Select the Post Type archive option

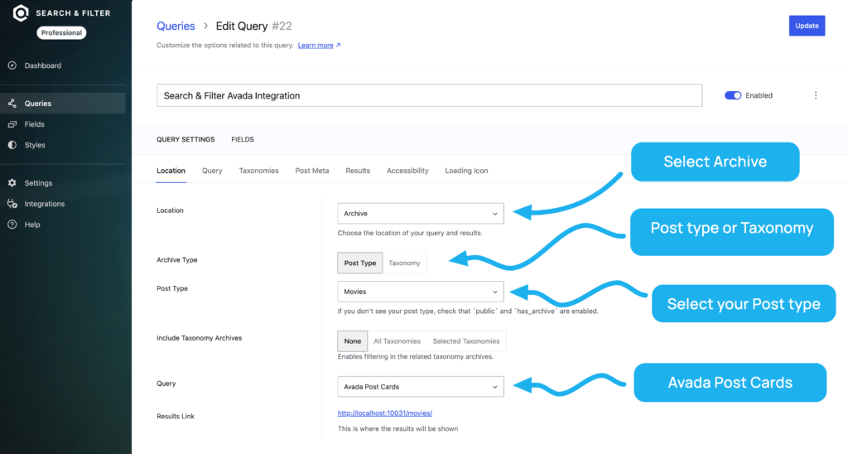click(359, 263)
